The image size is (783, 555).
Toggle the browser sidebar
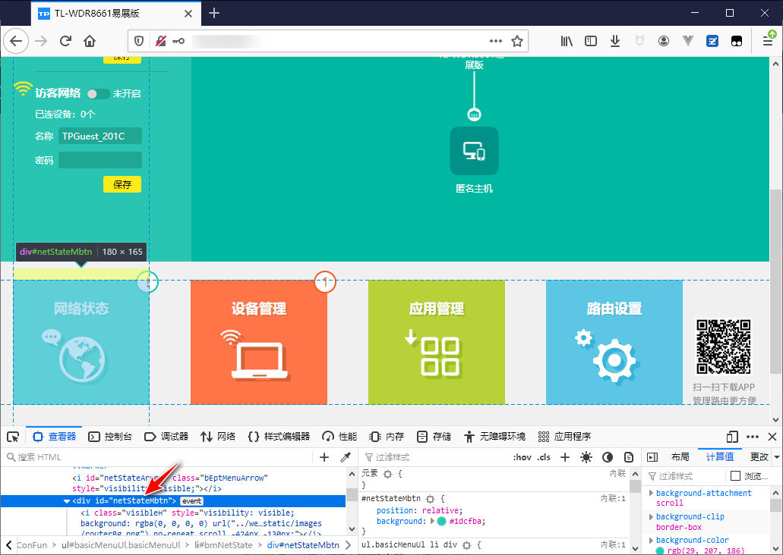coord(591,41)
